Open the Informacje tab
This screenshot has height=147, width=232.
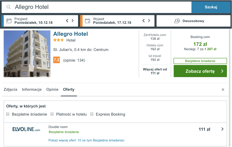32,89
